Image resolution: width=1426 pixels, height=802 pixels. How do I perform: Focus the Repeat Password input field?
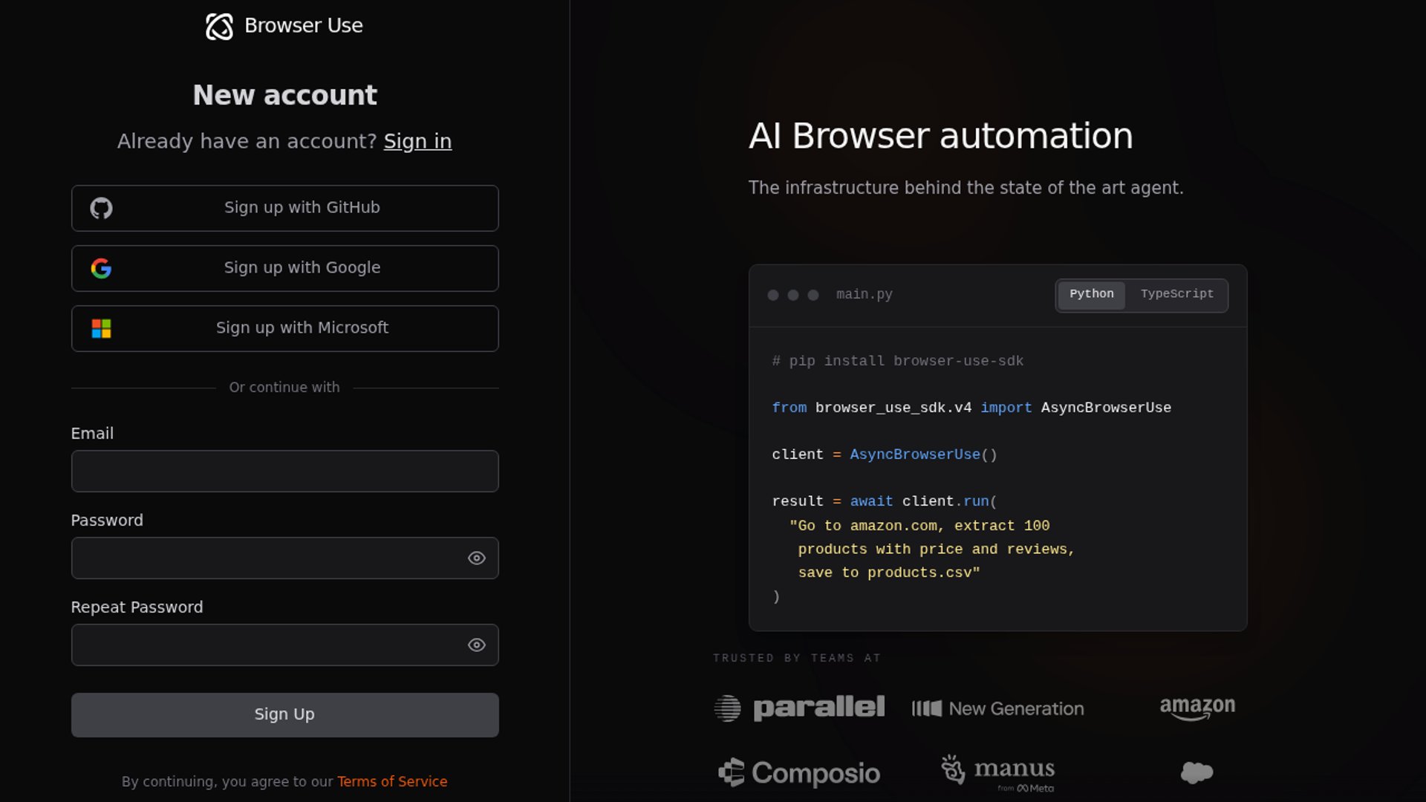point(284,645)
